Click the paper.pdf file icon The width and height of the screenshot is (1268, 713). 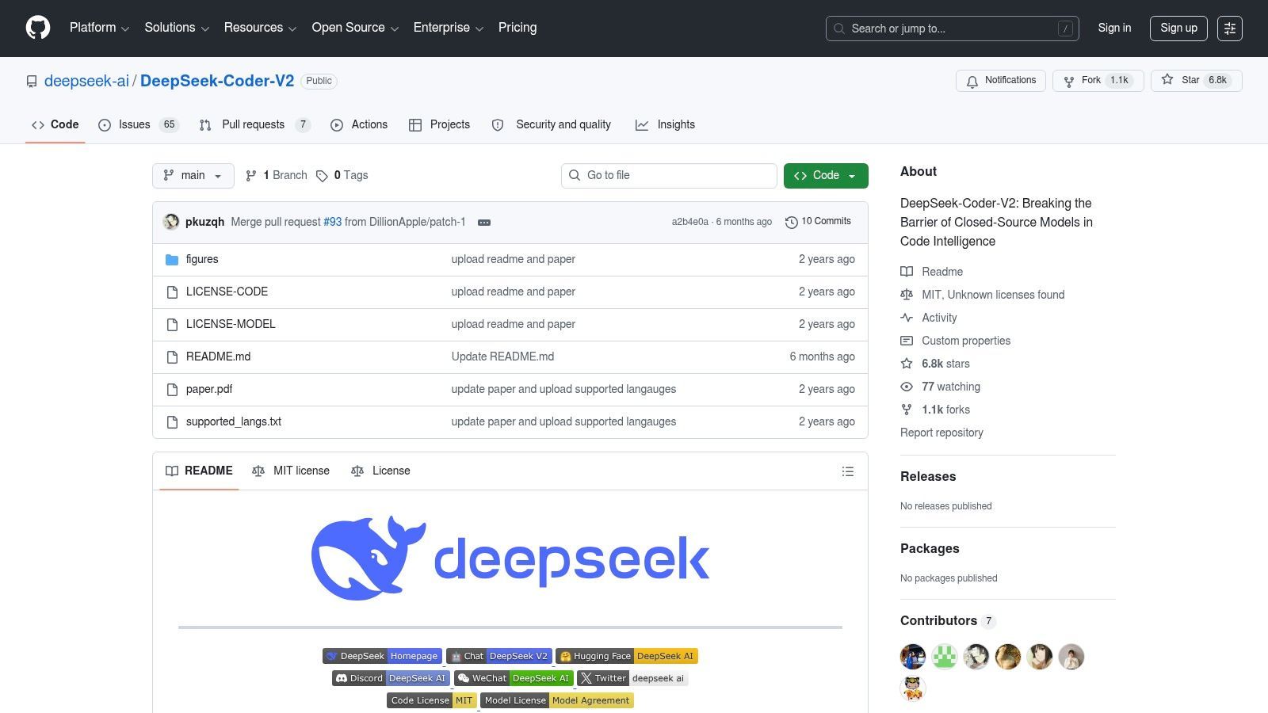172,390
